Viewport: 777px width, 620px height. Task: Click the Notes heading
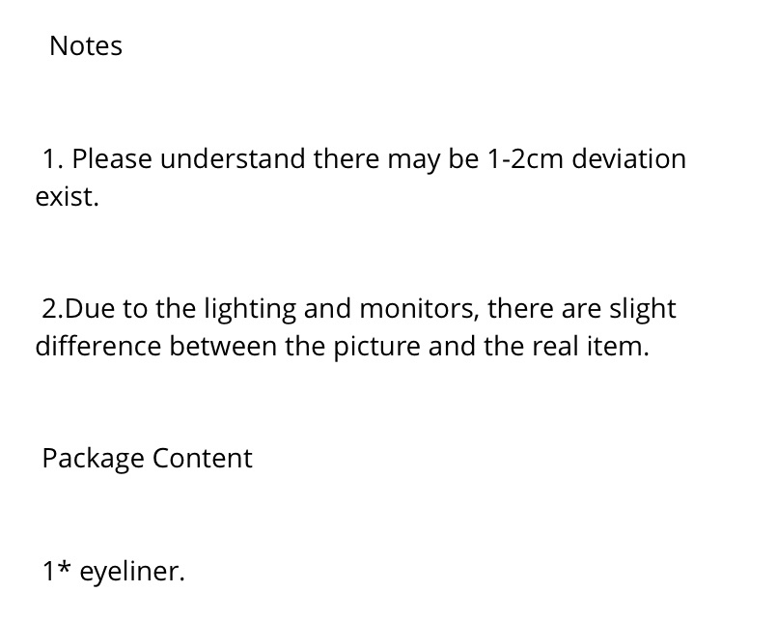86,46
